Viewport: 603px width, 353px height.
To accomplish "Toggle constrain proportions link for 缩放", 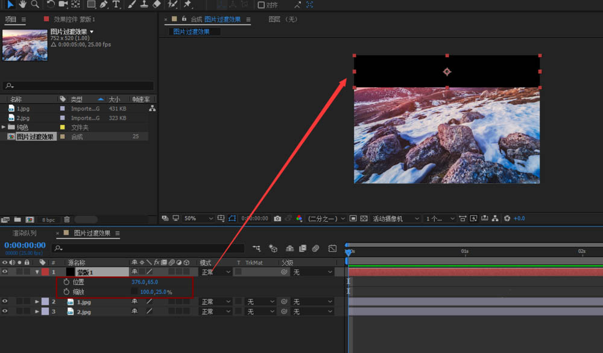I will [134, 292].
